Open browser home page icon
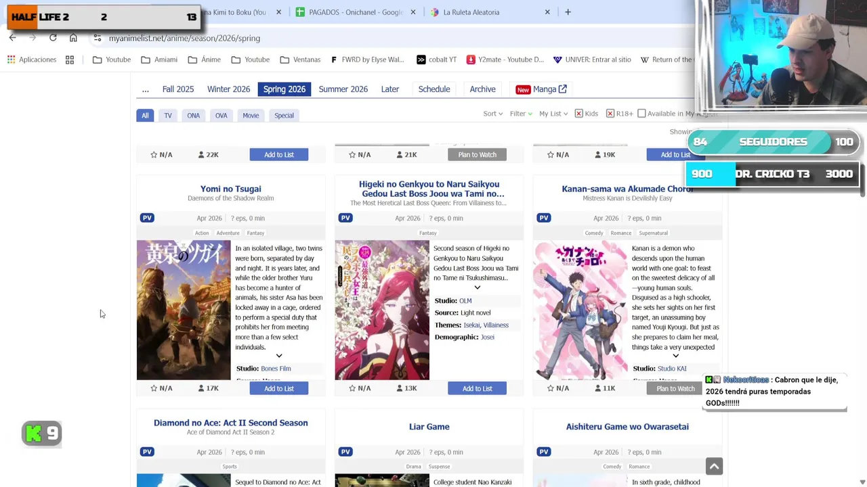The width and height of the screenshot is (867, 487). click(x=73, y=38)
